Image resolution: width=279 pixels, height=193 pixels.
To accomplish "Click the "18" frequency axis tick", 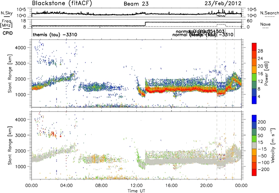I will tap(23, 21).
